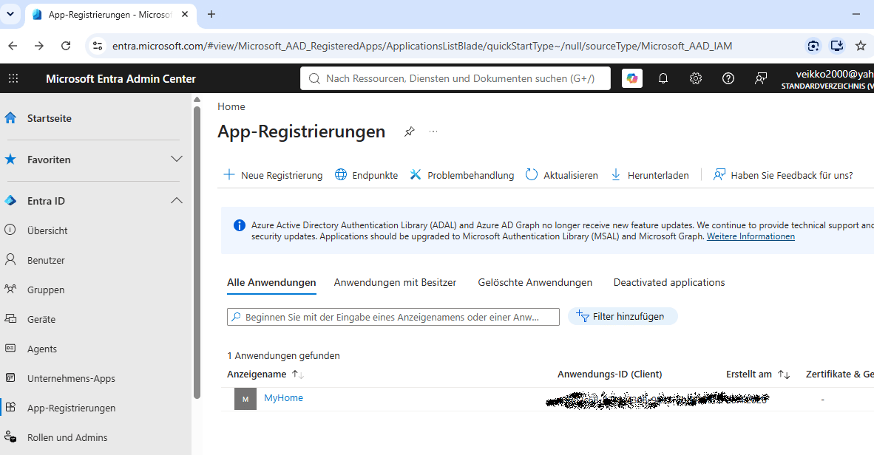Viewport: 874px width, 455px height.
Task: Click the site info icon in address bar
Action: [98, 46]
